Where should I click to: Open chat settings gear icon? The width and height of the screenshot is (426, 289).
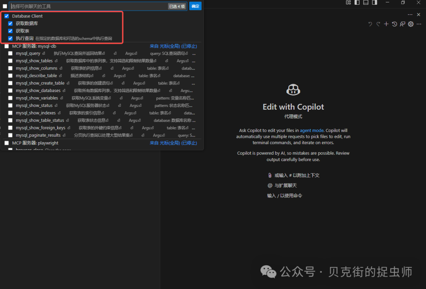click(411, 24)
